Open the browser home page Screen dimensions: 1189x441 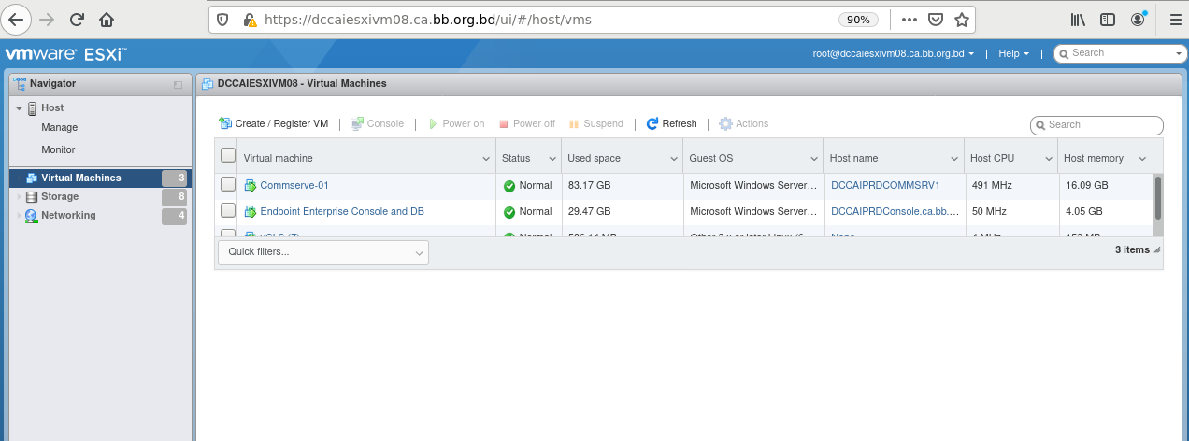[x=107, y=19]
